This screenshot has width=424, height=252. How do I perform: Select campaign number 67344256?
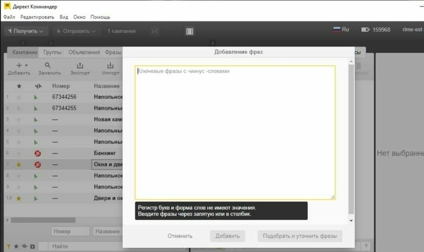pos(64,97)
